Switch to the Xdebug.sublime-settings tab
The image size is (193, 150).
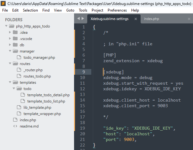110,19
